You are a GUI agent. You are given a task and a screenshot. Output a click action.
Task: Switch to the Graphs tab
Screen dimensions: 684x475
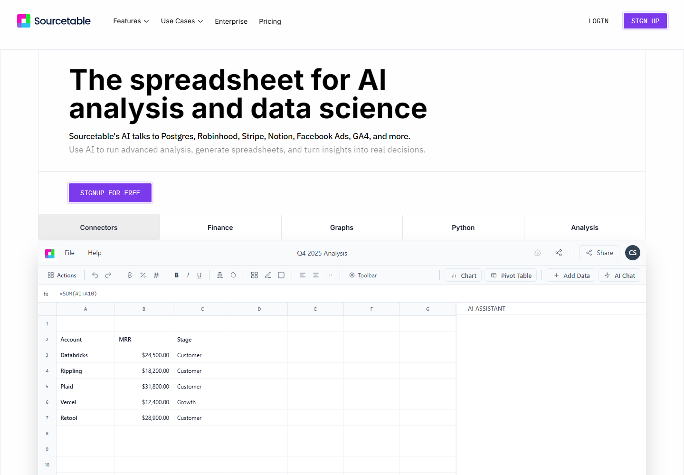coord(342,228)
